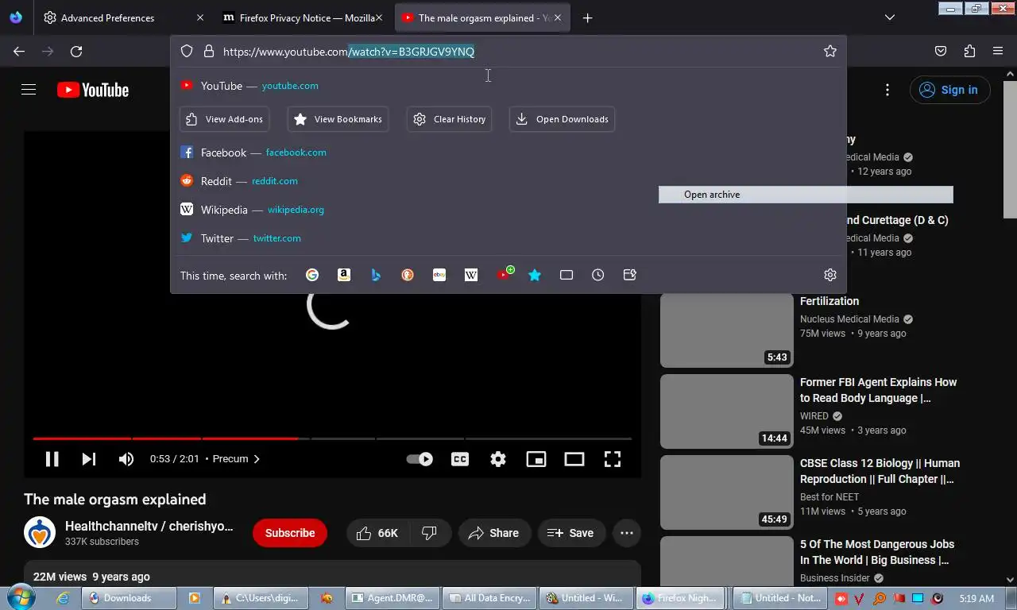The height and width of the screenshot is (610, 1017).
Task: Open YouTube settings three-dot menu near Sign in
Action: click(888, 90)
